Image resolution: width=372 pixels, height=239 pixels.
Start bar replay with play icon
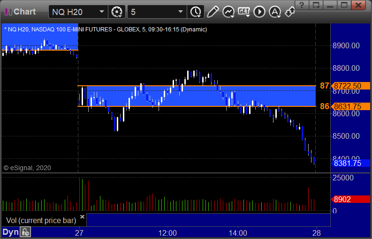(x=259, y=12)
